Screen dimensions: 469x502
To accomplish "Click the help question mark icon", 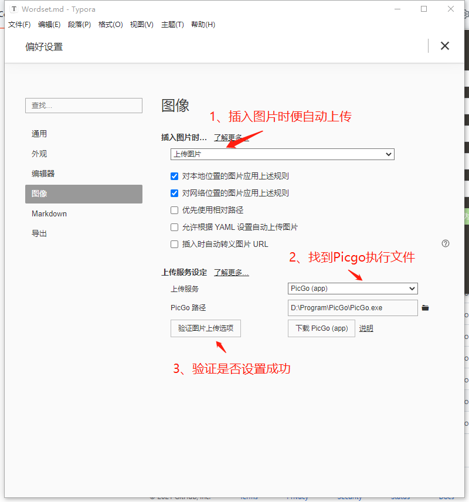I will tap(446, 243).
